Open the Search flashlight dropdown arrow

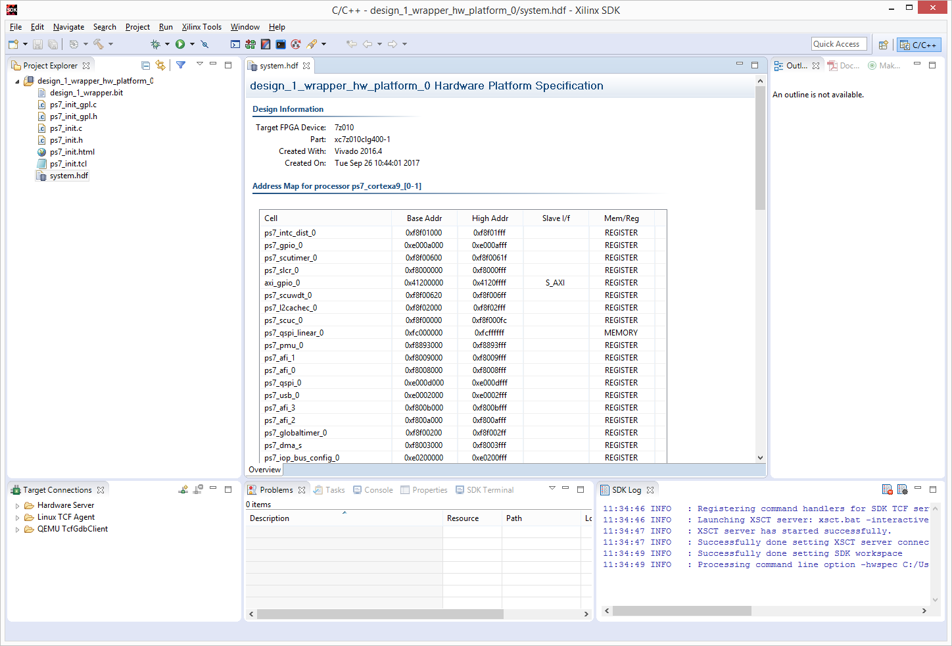(323, 44)
